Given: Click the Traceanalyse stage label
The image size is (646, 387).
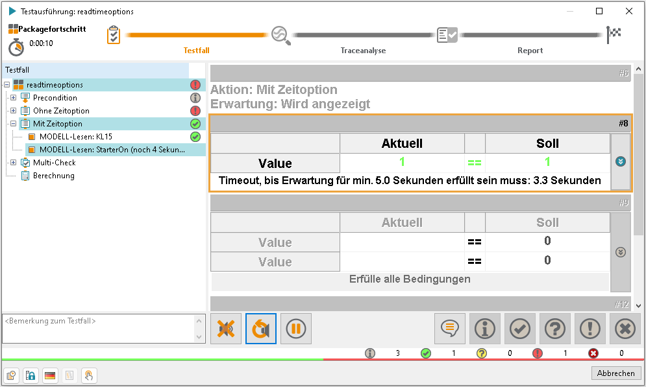Looking at the screenshot, I should coord(364,51).
